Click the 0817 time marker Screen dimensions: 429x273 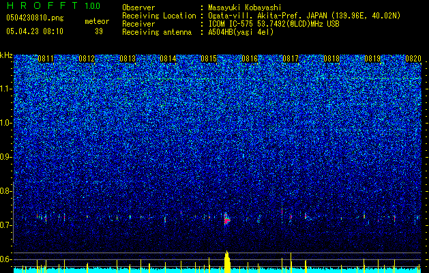[x=291, y=59]
